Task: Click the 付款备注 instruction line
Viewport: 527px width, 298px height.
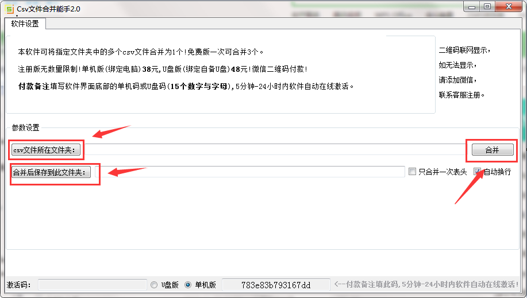Action: pyautogui.click(x=186, y=86)
